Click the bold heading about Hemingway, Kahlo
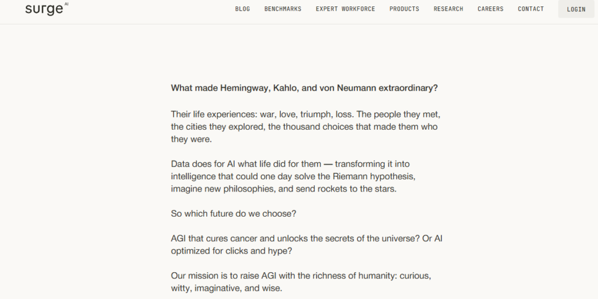Screen dimensions: 598x299 coord(304,88)
